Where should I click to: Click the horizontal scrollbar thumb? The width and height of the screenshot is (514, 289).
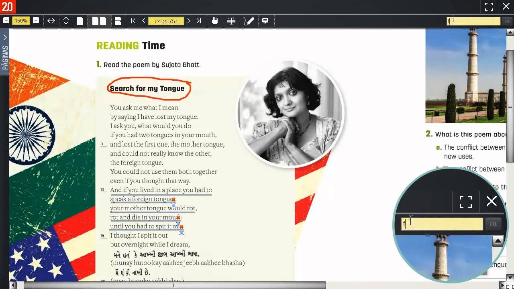[x=175, y=285]
